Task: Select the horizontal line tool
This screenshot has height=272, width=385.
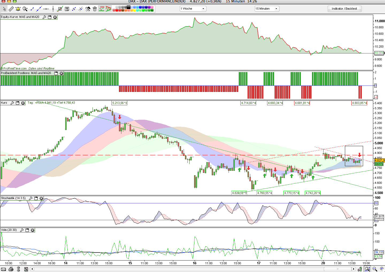Action: 46,9
